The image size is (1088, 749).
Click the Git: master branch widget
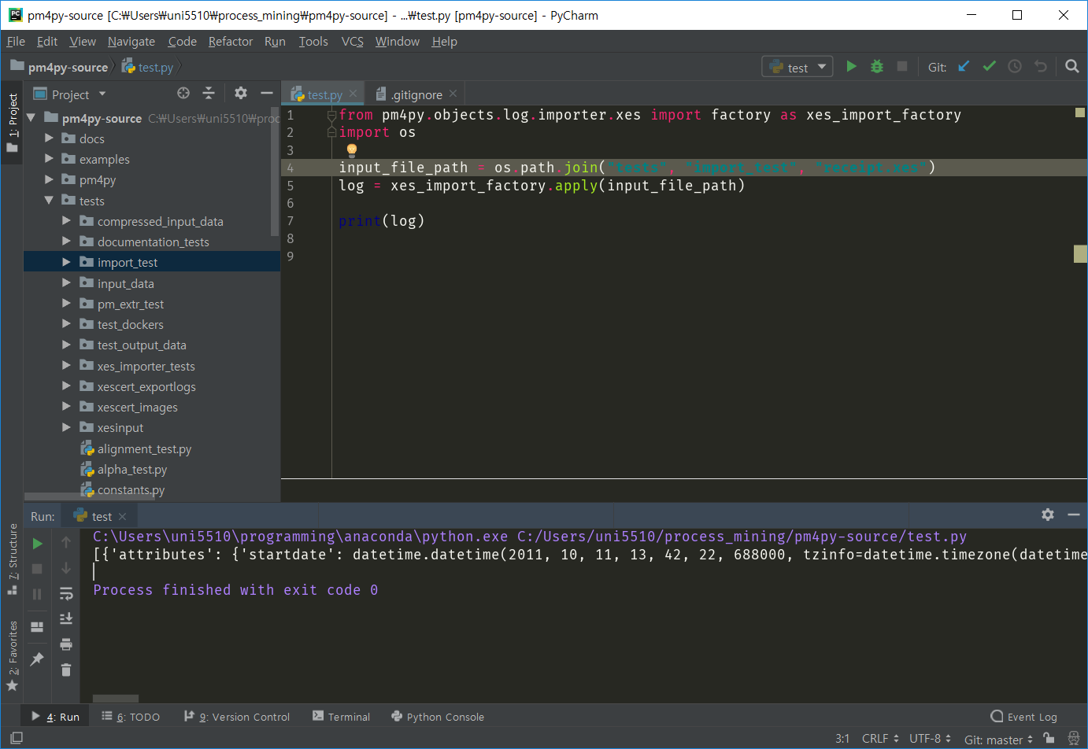(x=998, y=739)
